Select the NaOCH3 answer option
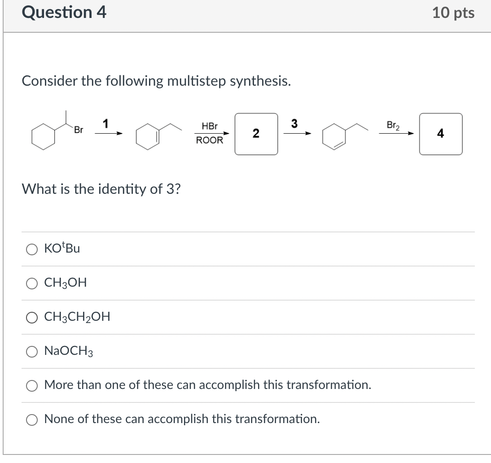This screenshot has height=463, width=491. [x=31, y=351]
